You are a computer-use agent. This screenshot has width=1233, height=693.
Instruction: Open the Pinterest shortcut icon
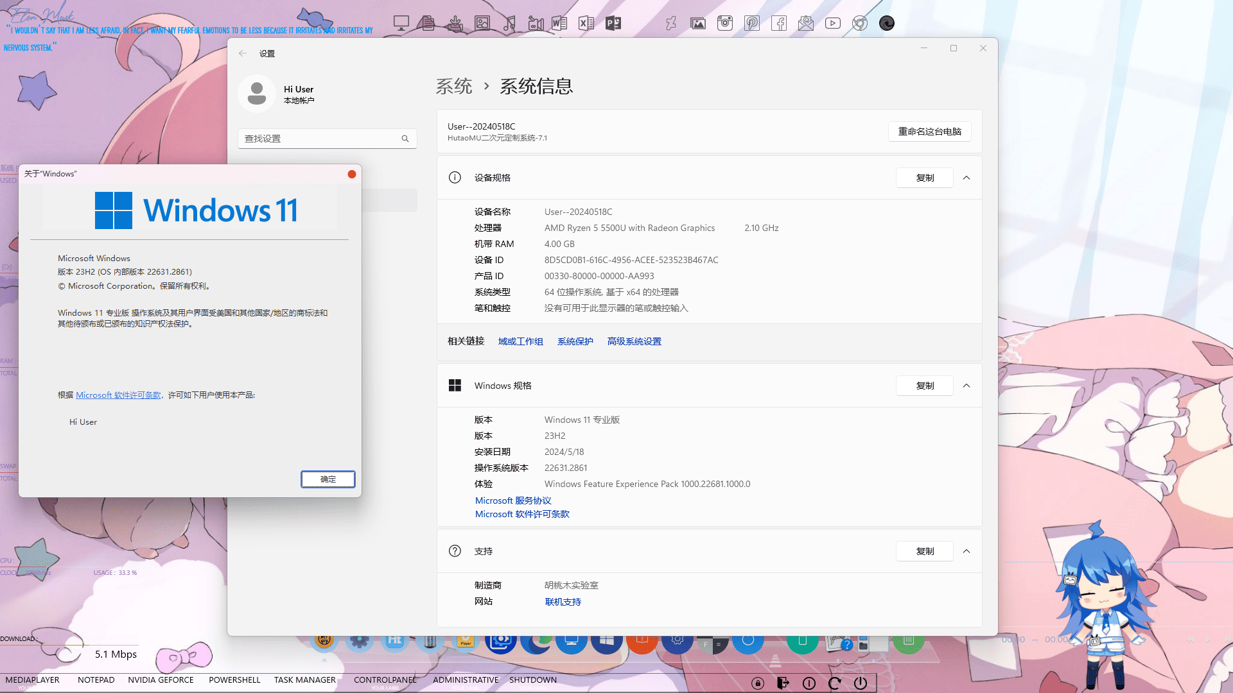coord(752,24)
